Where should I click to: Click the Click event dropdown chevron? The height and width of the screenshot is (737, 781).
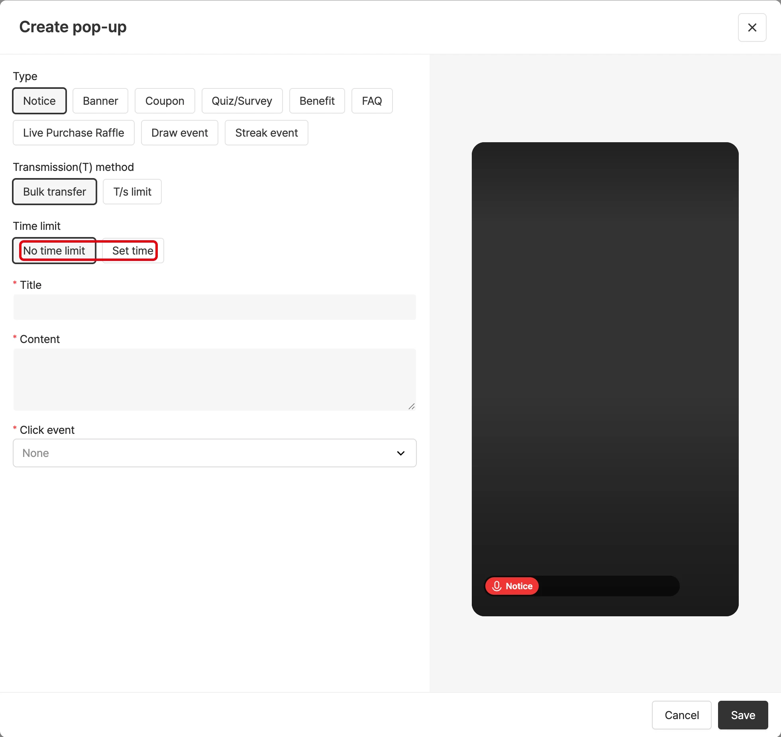401,453
